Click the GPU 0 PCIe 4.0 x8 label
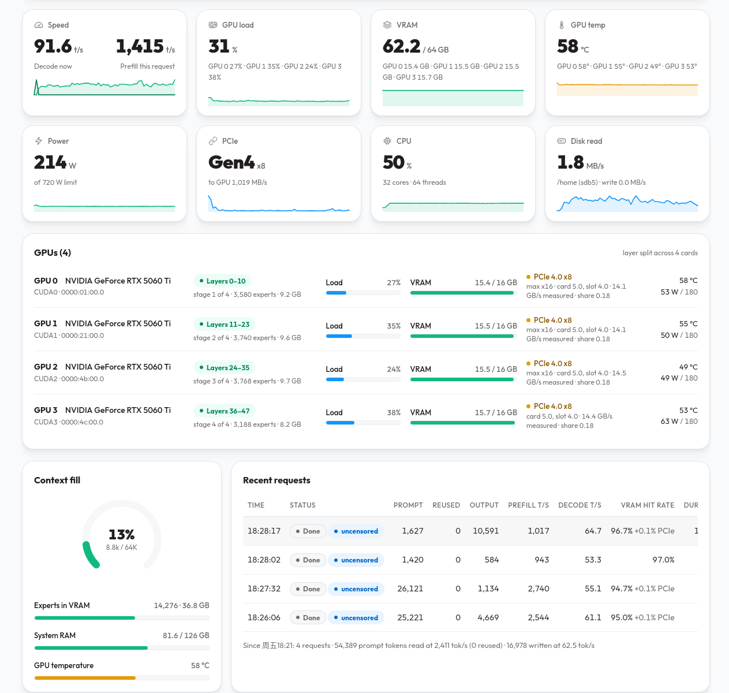729x693 pixels. [553, 277]
